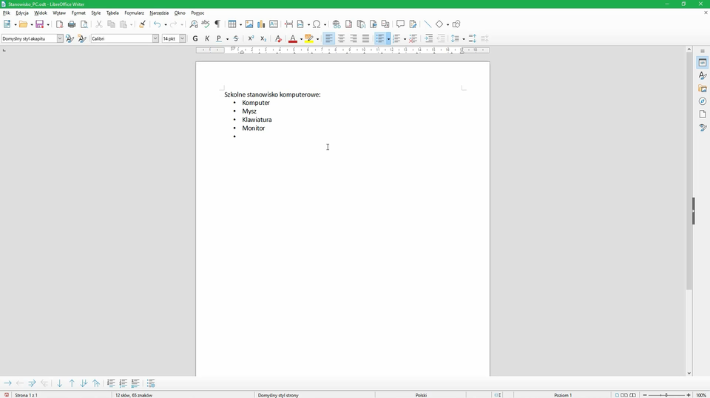Click the Insert Comment icon
This screenshot has width=710, height=398.
click(x=400, y=24)
